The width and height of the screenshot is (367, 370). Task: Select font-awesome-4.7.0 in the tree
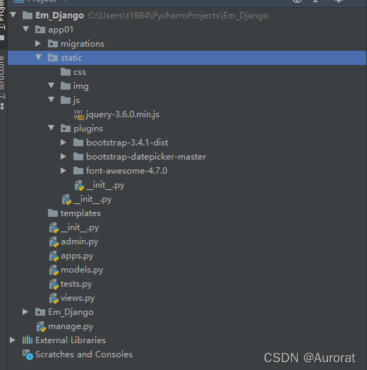(x=127, y=171)
